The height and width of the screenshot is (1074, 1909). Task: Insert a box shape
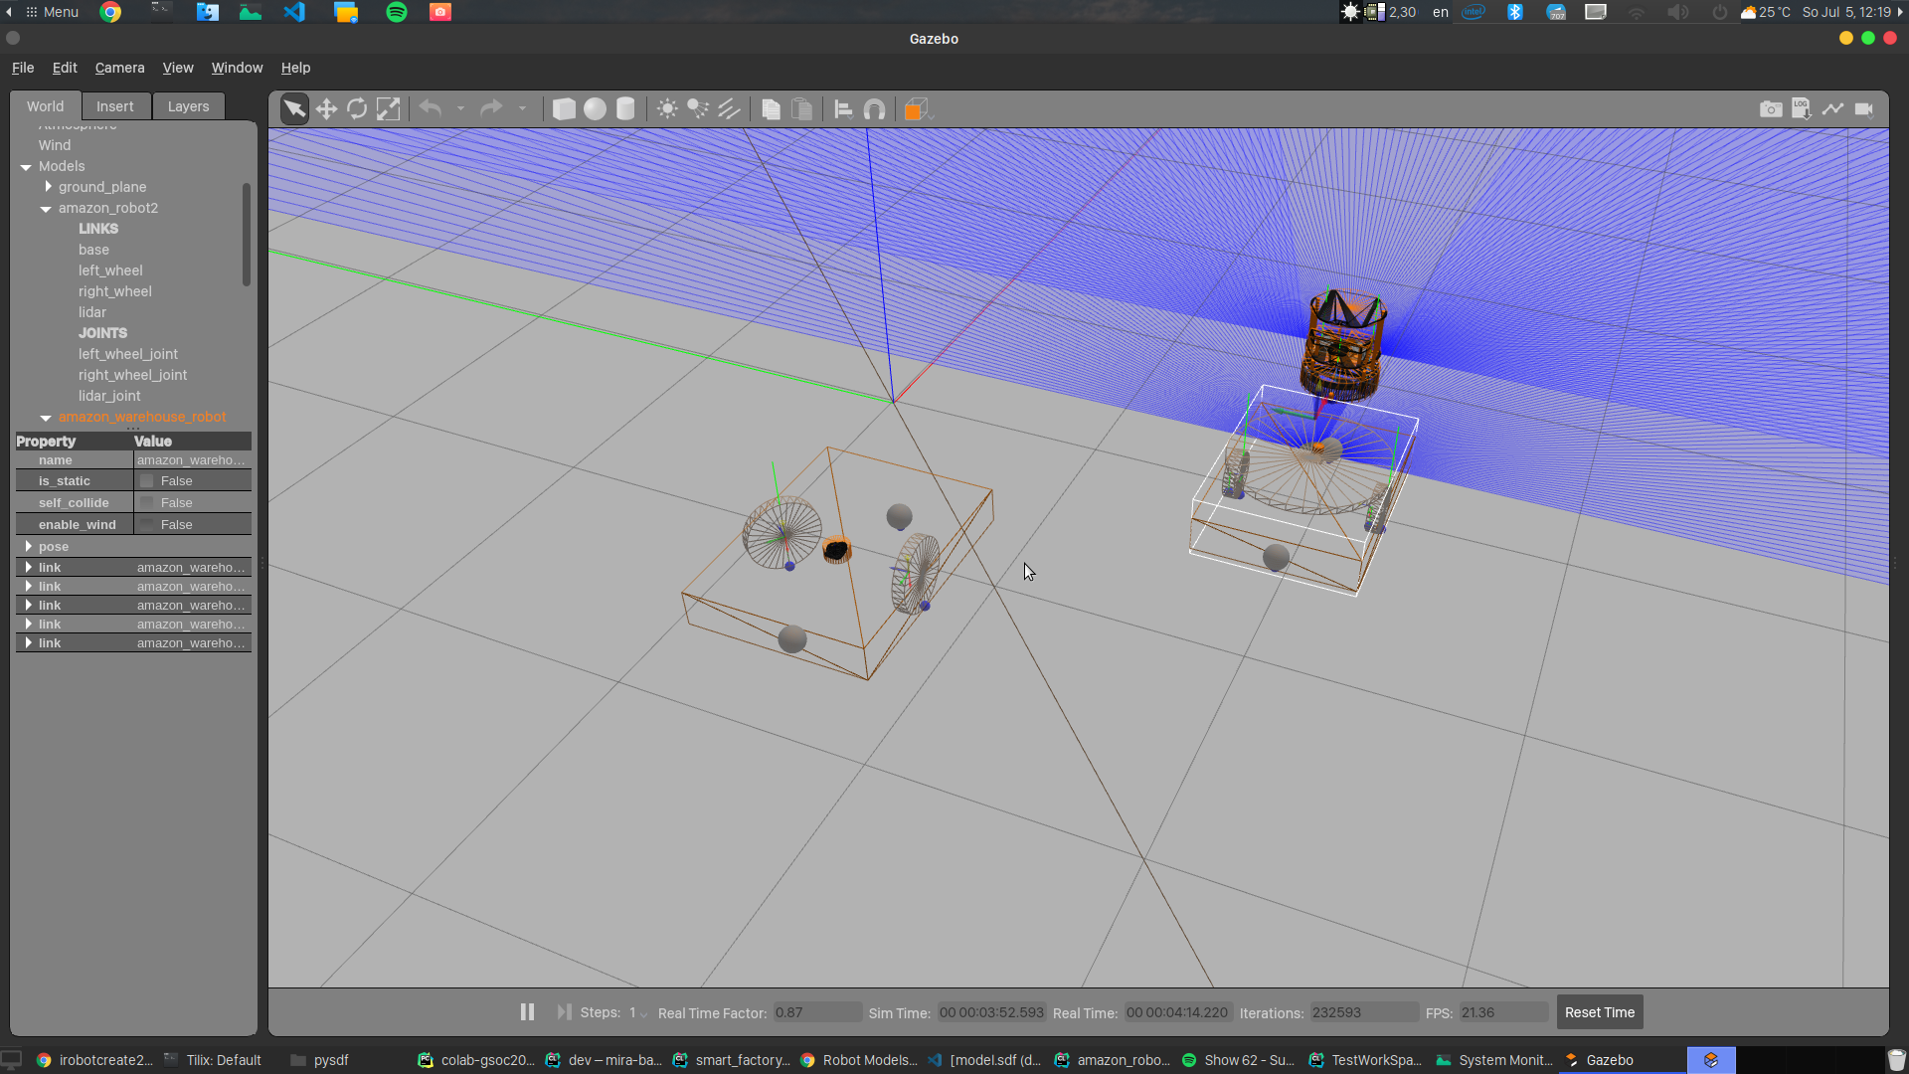[564, 109]
